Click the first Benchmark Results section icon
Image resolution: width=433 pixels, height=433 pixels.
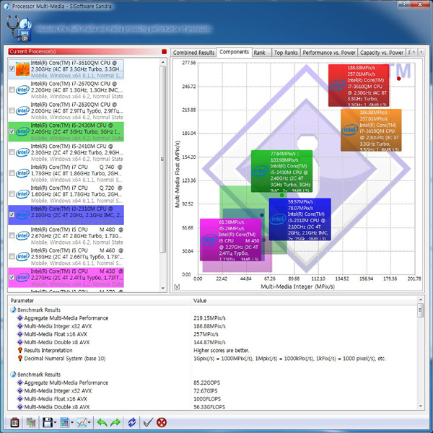(x=13, y=310)
